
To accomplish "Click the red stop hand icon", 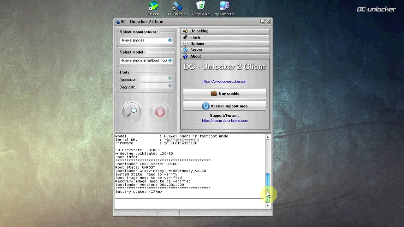I will pyautogui.click(x=159, y=112).
